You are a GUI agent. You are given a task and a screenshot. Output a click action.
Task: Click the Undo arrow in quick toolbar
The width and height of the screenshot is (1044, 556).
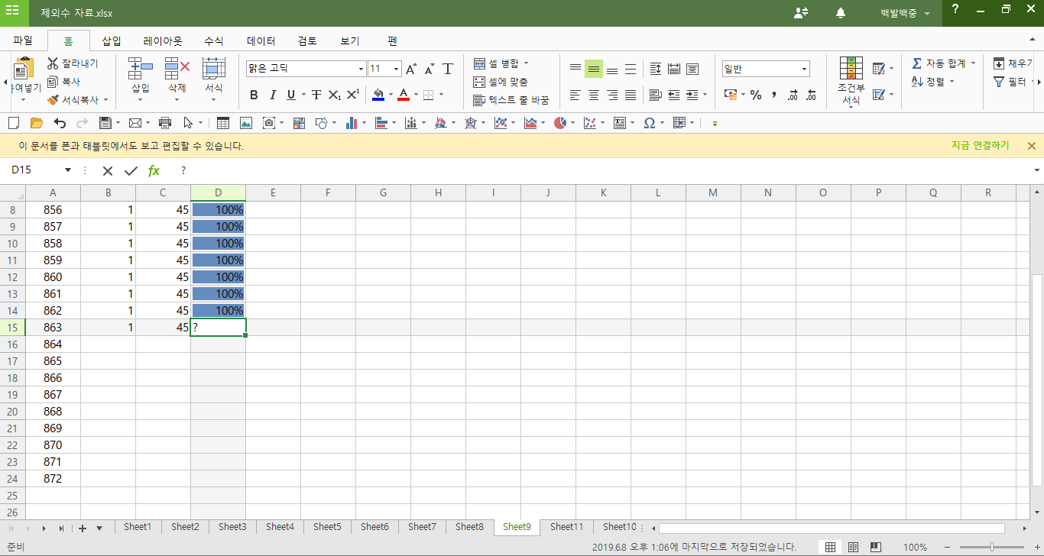tap(60, 123)
